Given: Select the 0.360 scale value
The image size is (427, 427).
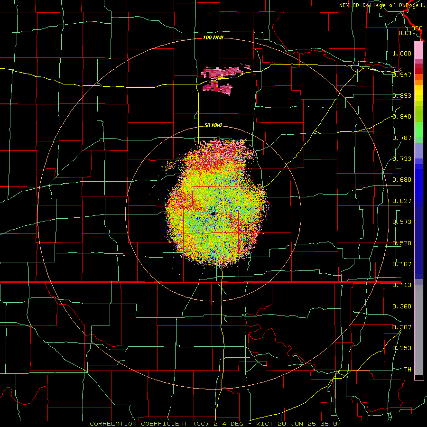Looking at the screenshot, I should coord(402,306).
